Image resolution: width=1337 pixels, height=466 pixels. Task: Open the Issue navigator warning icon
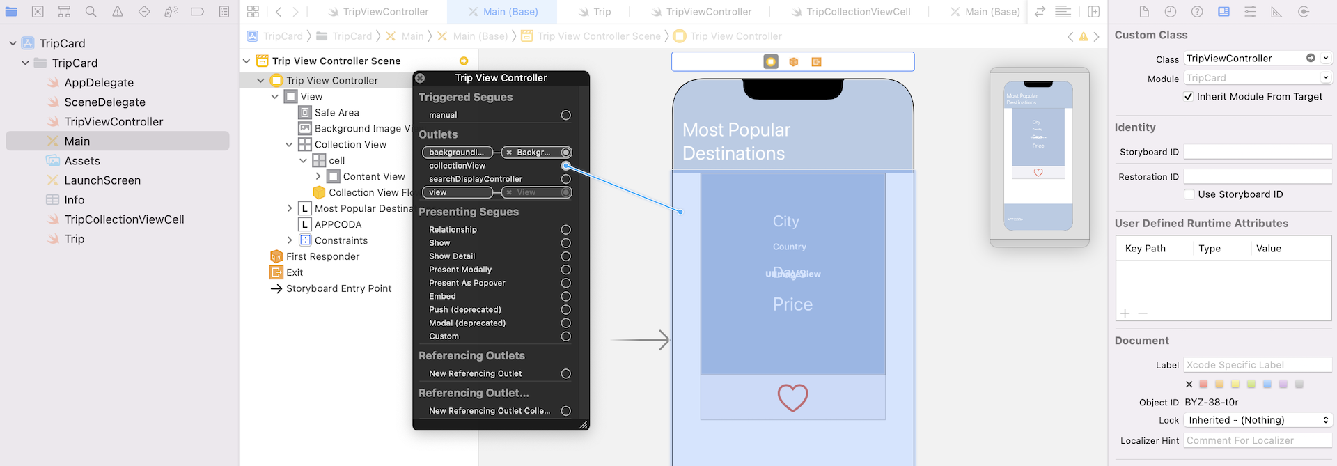[x=118, y=12]
